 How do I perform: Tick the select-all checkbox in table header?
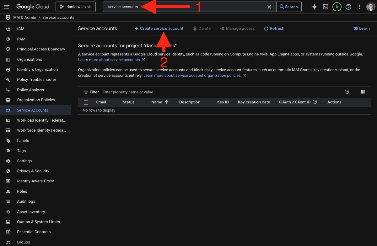click(86, 102)
